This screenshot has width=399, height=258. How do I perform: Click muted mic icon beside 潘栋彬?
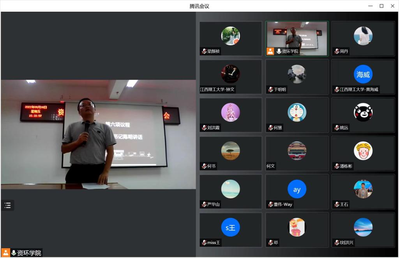coord(337,166)
